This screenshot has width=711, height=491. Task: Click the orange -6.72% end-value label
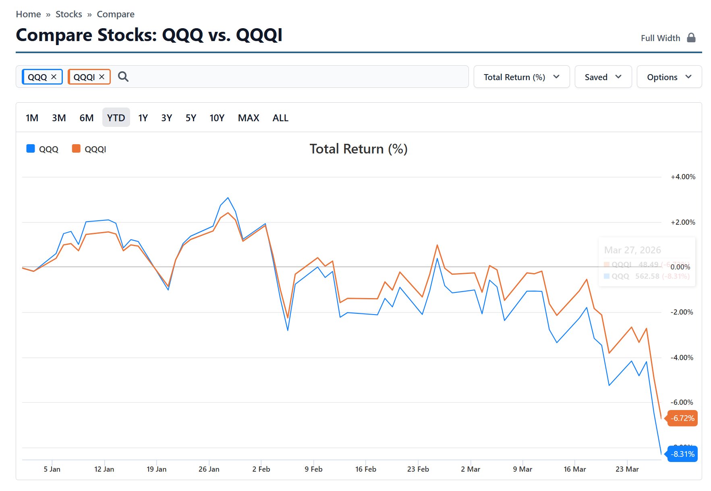(682, 418)
